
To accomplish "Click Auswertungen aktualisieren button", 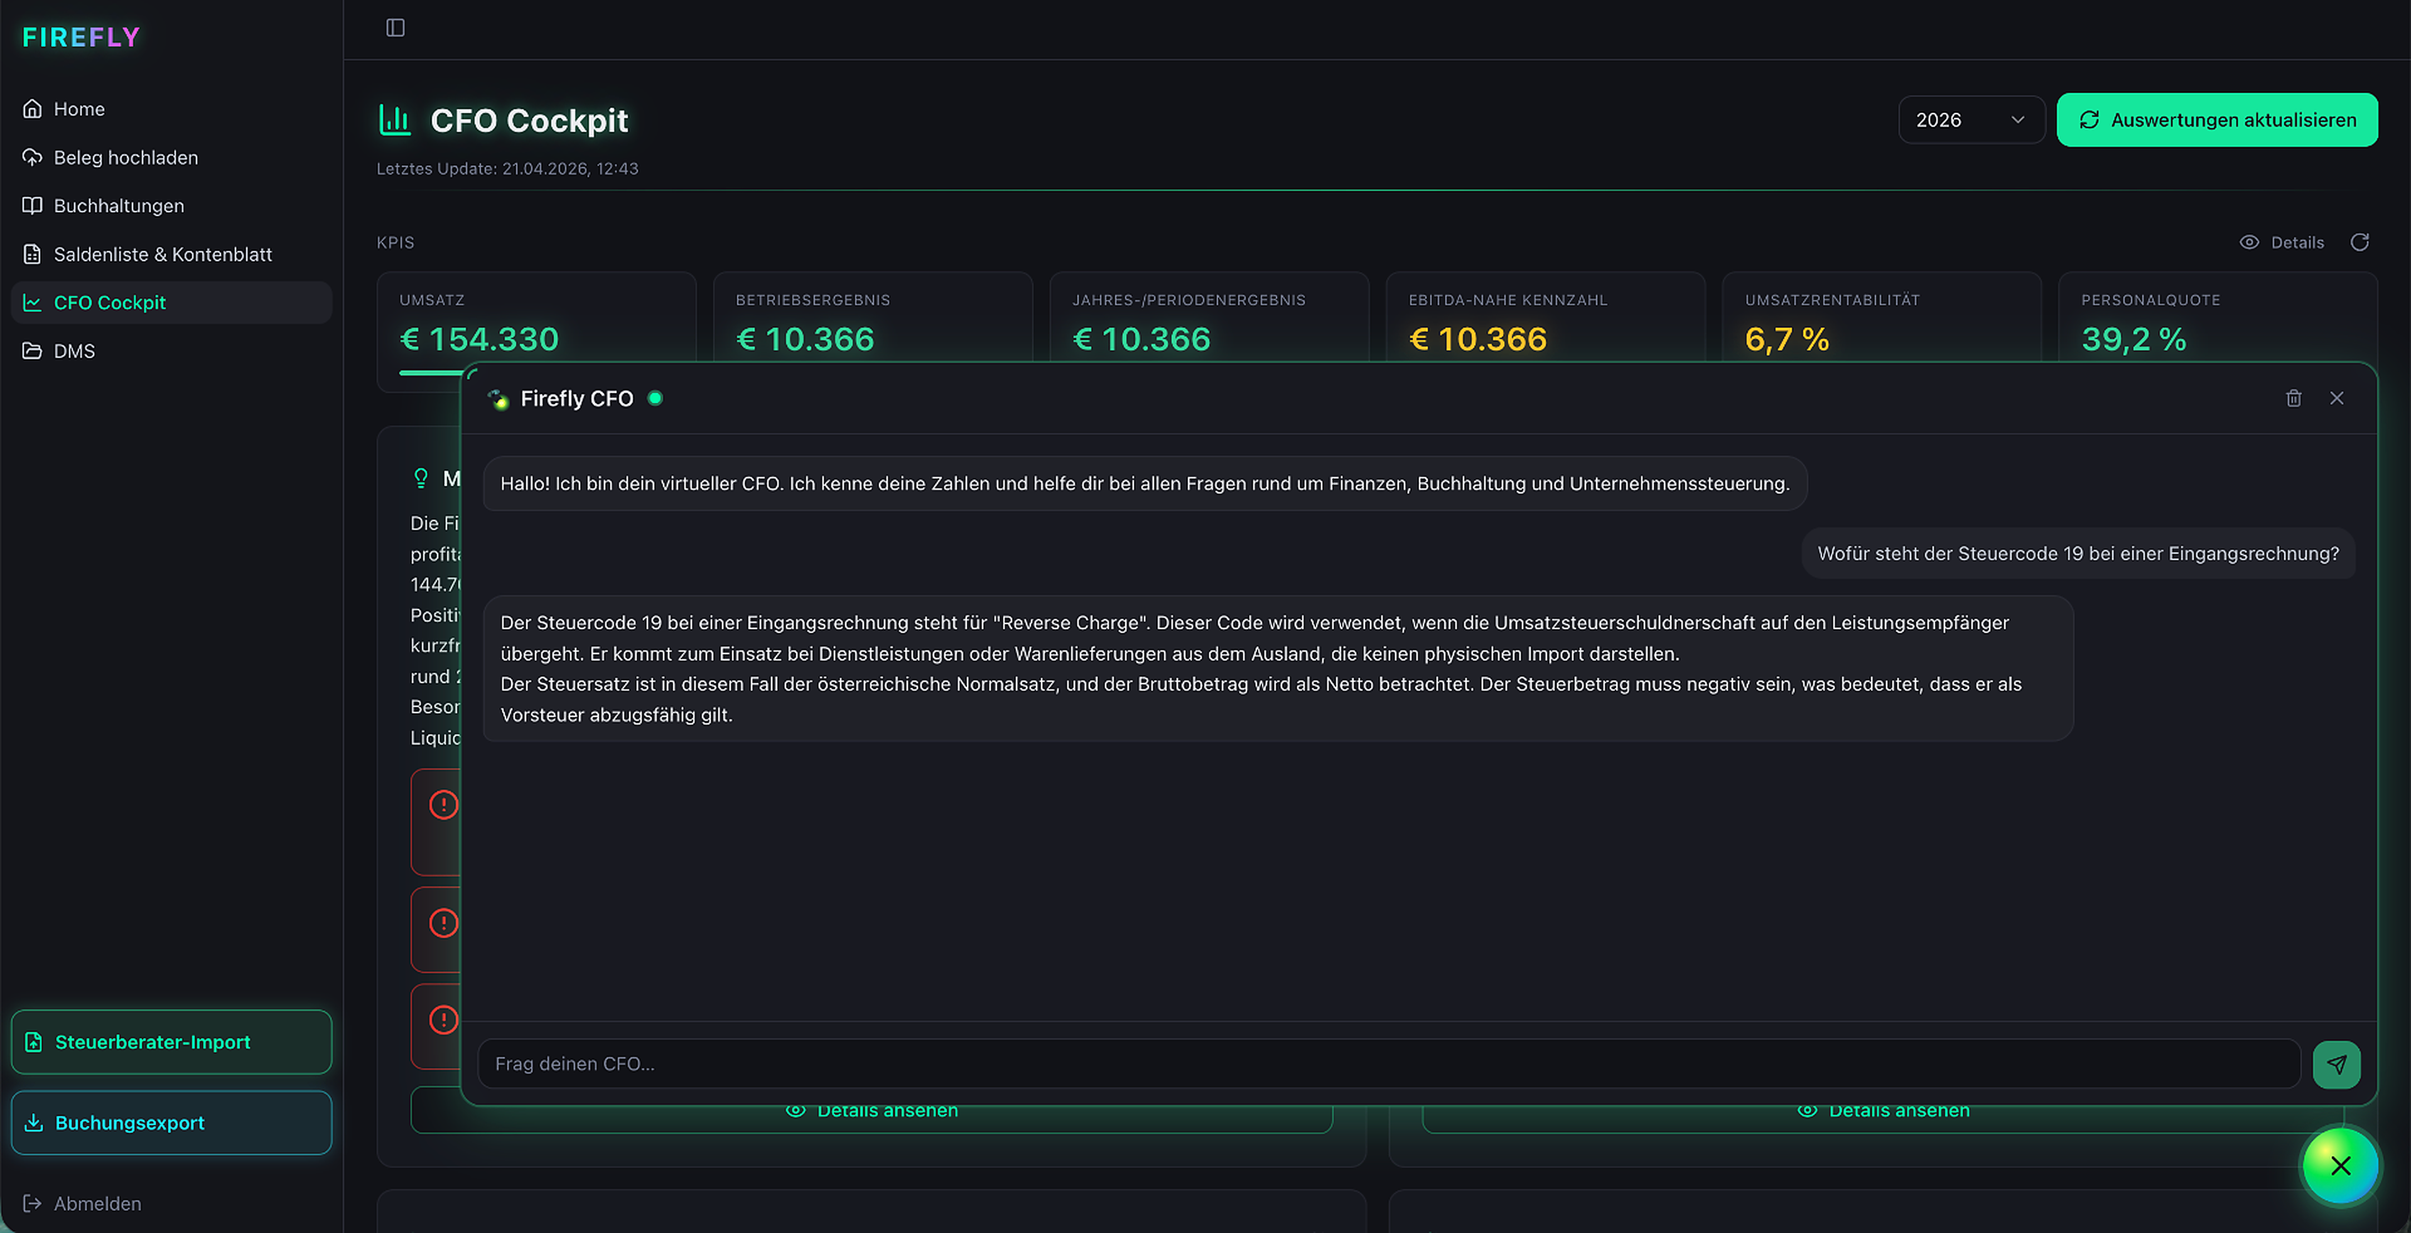I will click(2217, 120).
